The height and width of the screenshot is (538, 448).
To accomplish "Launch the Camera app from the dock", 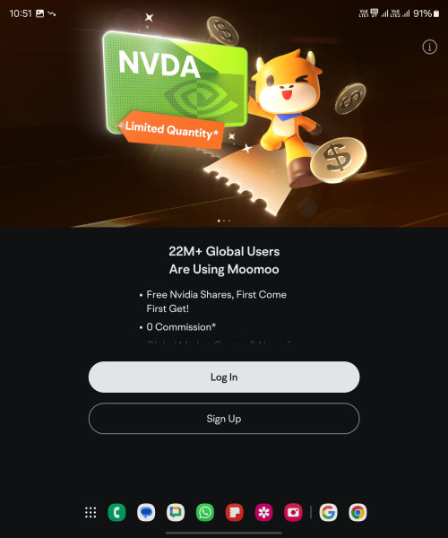I will point(293,512).
